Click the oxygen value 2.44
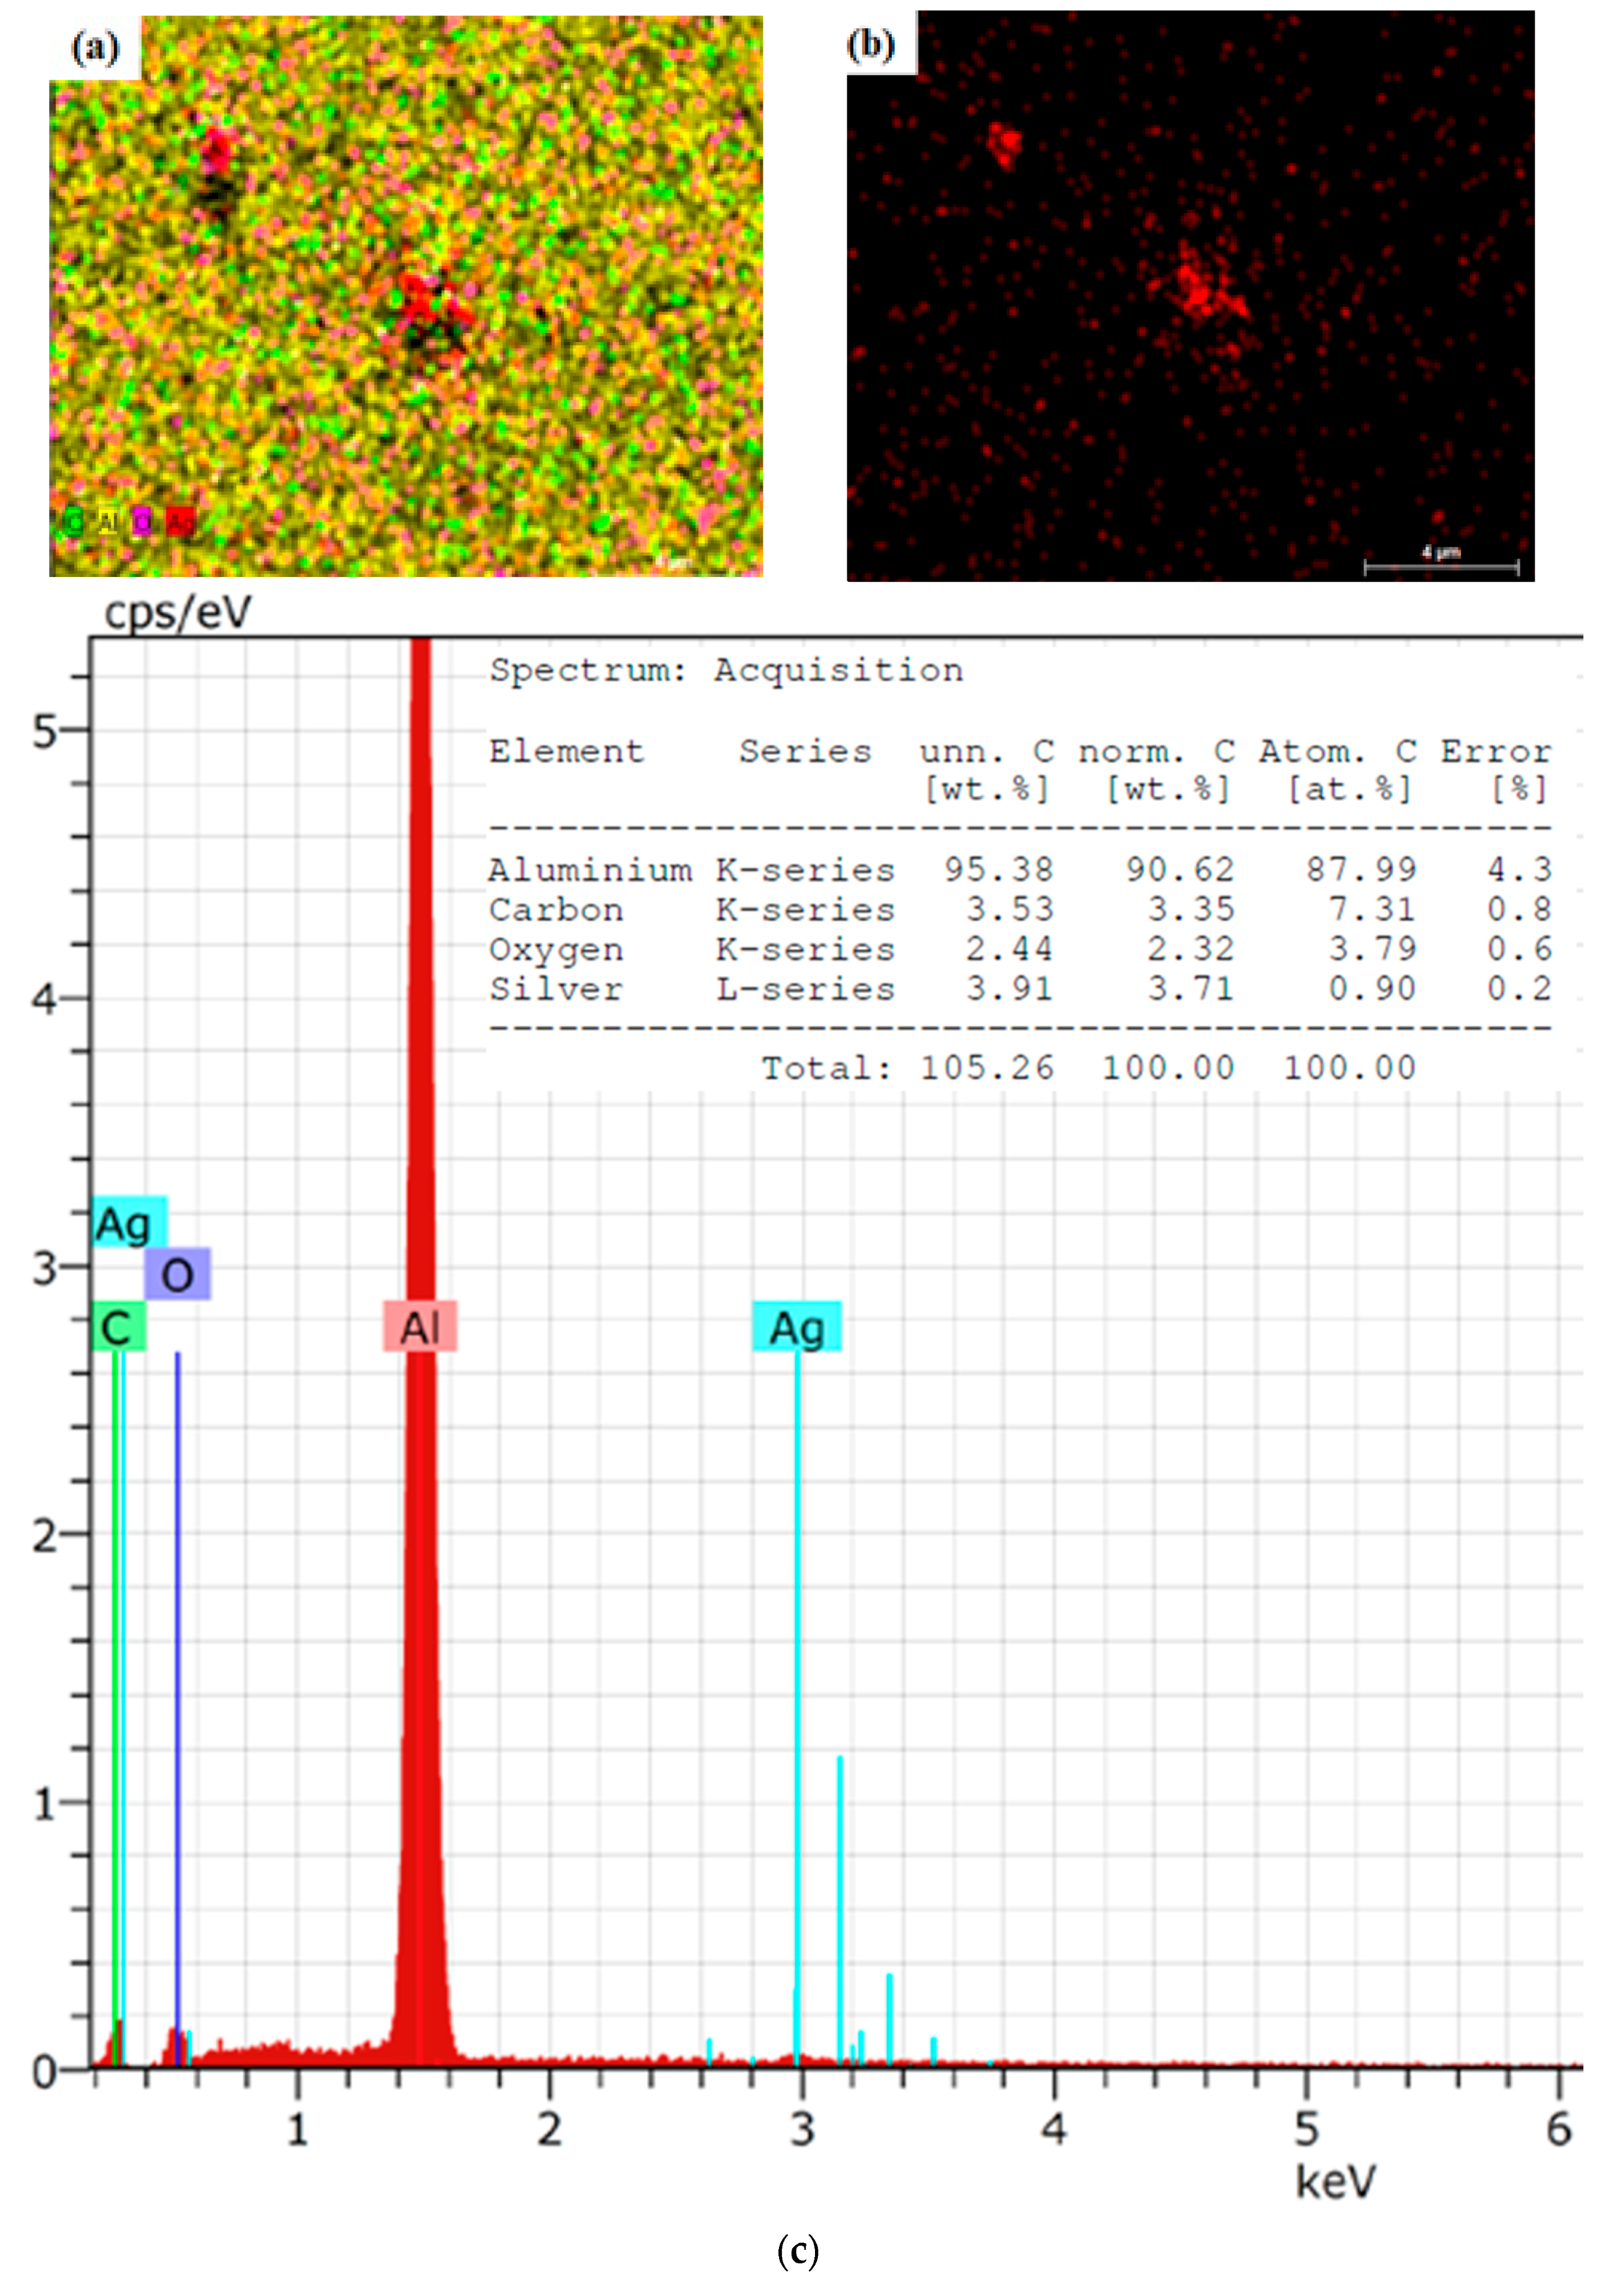 point(1010,949)
